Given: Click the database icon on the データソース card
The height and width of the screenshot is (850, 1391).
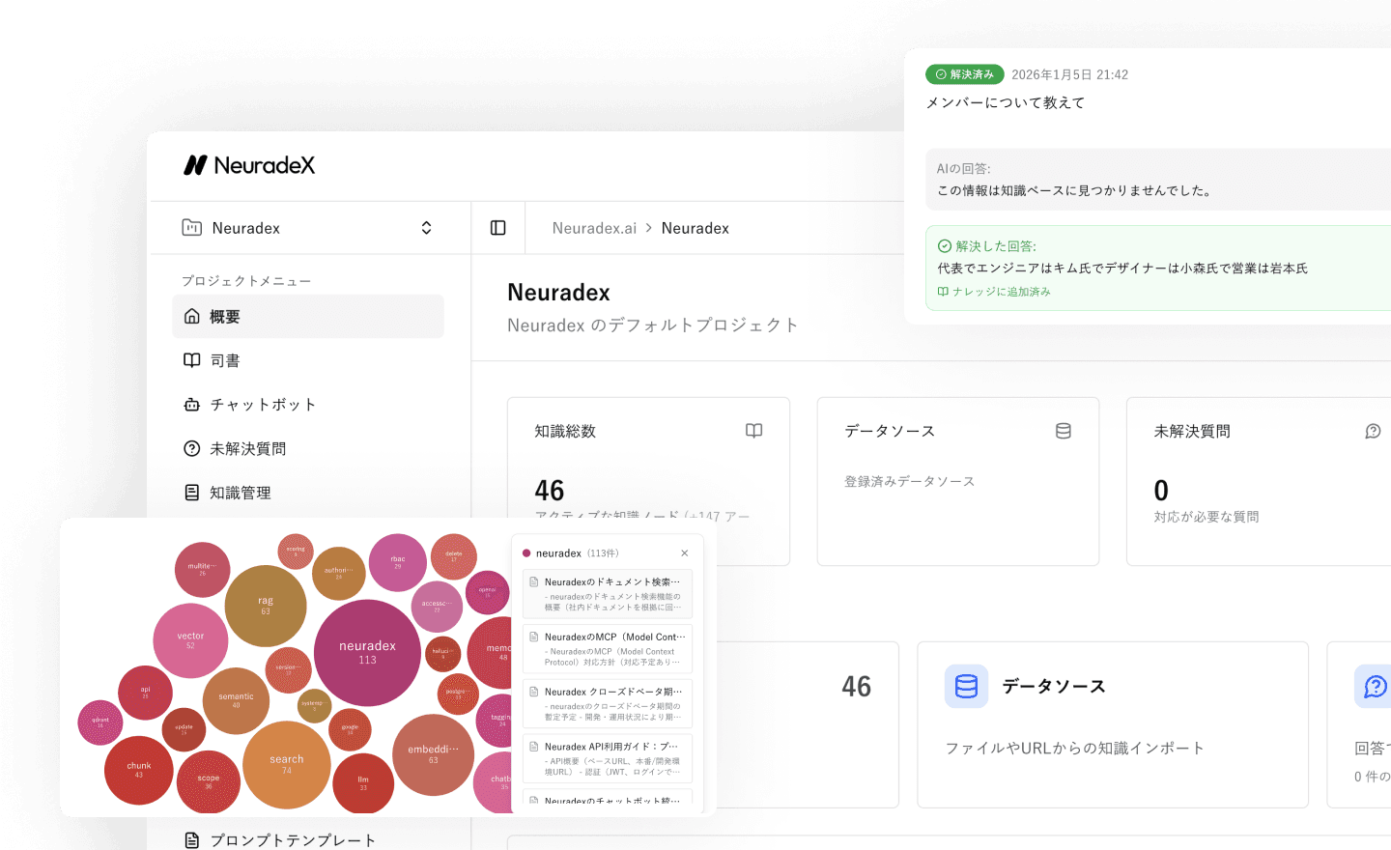Looking at the screenshot, I should point(1064,431).
